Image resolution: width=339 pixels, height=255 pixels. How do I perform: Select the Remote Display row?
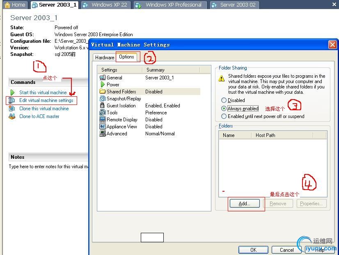pos(150,119)
